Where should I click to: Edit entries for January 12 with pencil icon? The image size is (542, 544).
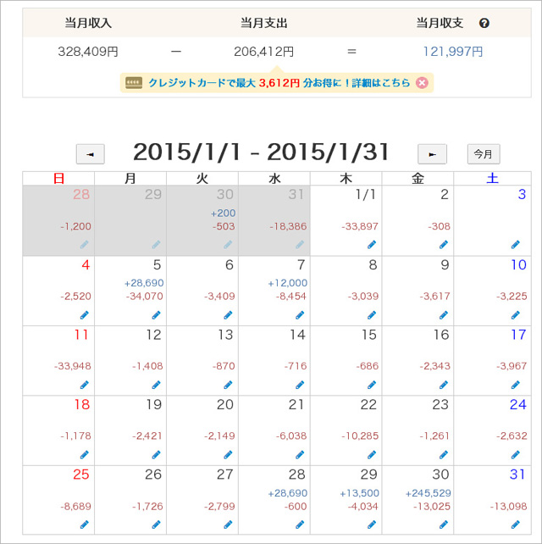point(156,385)
